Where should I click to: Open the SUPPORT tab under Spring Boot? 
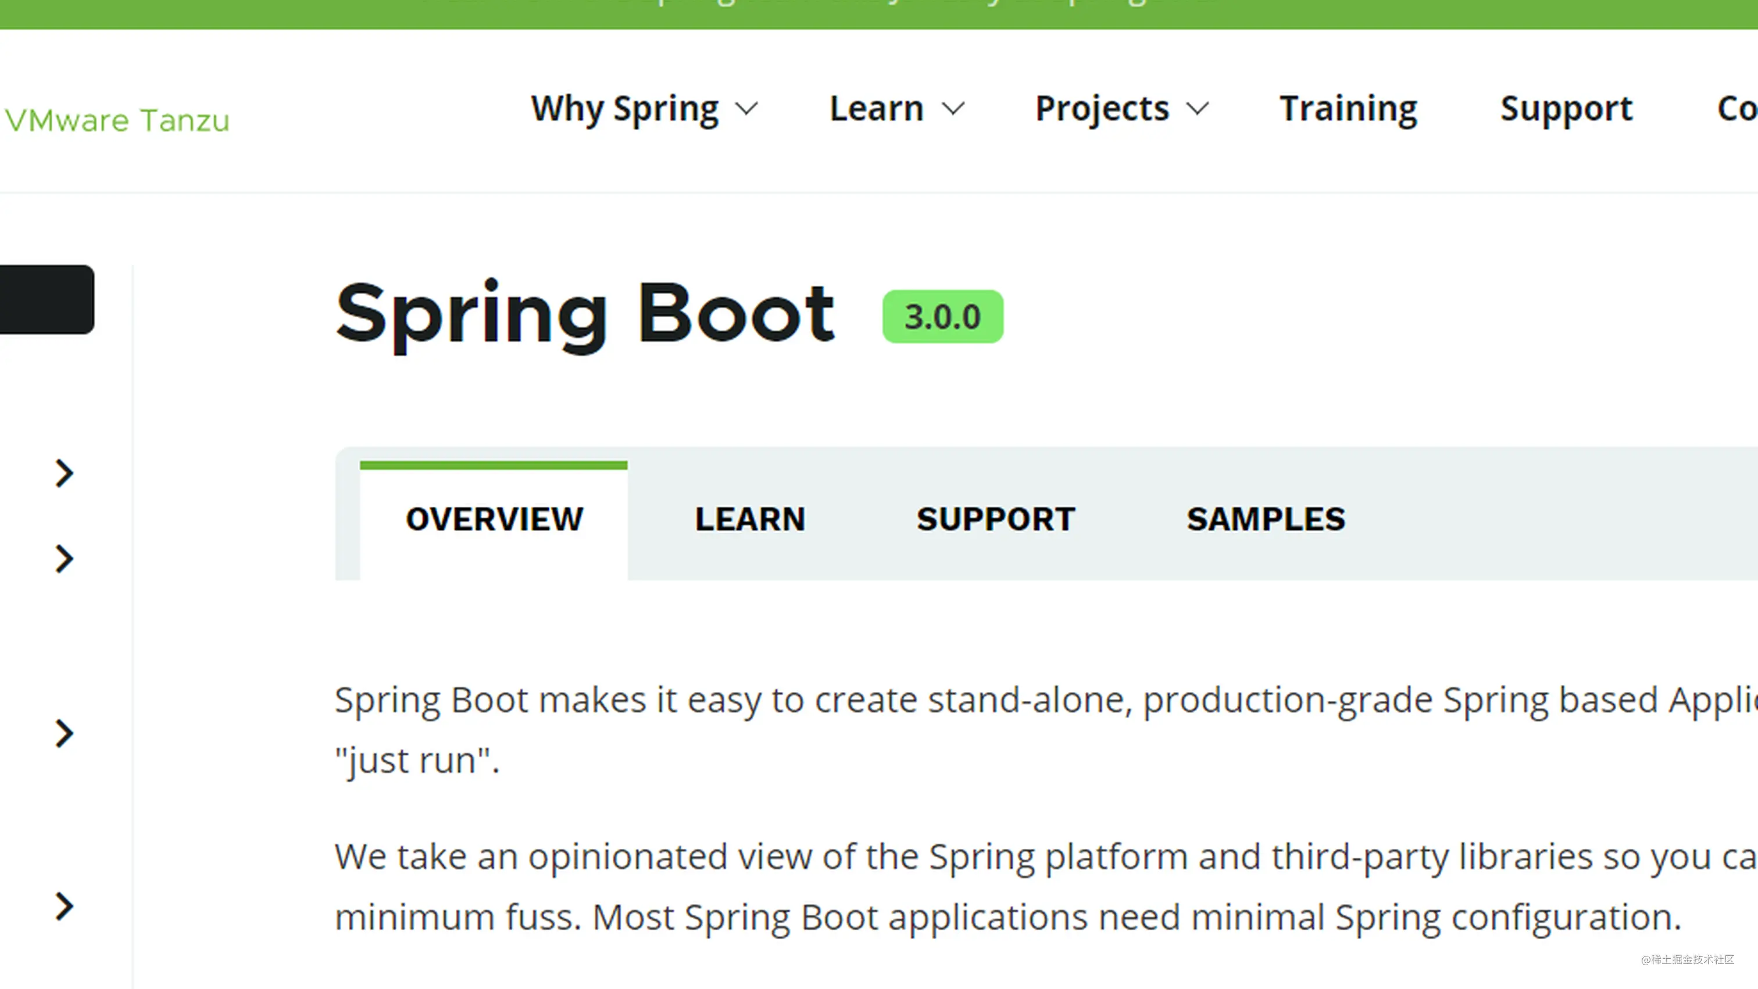pos(996,519)
